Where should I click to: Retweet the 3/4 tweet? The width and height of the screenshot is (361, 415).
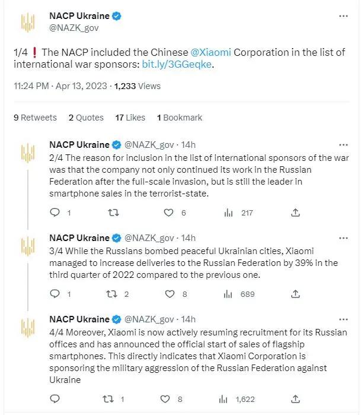tap(111, 293)
